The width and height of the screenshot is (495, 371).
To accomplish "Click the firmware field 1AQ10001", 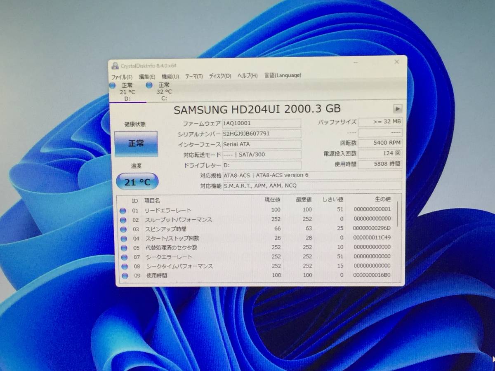I will pos(262,123).
